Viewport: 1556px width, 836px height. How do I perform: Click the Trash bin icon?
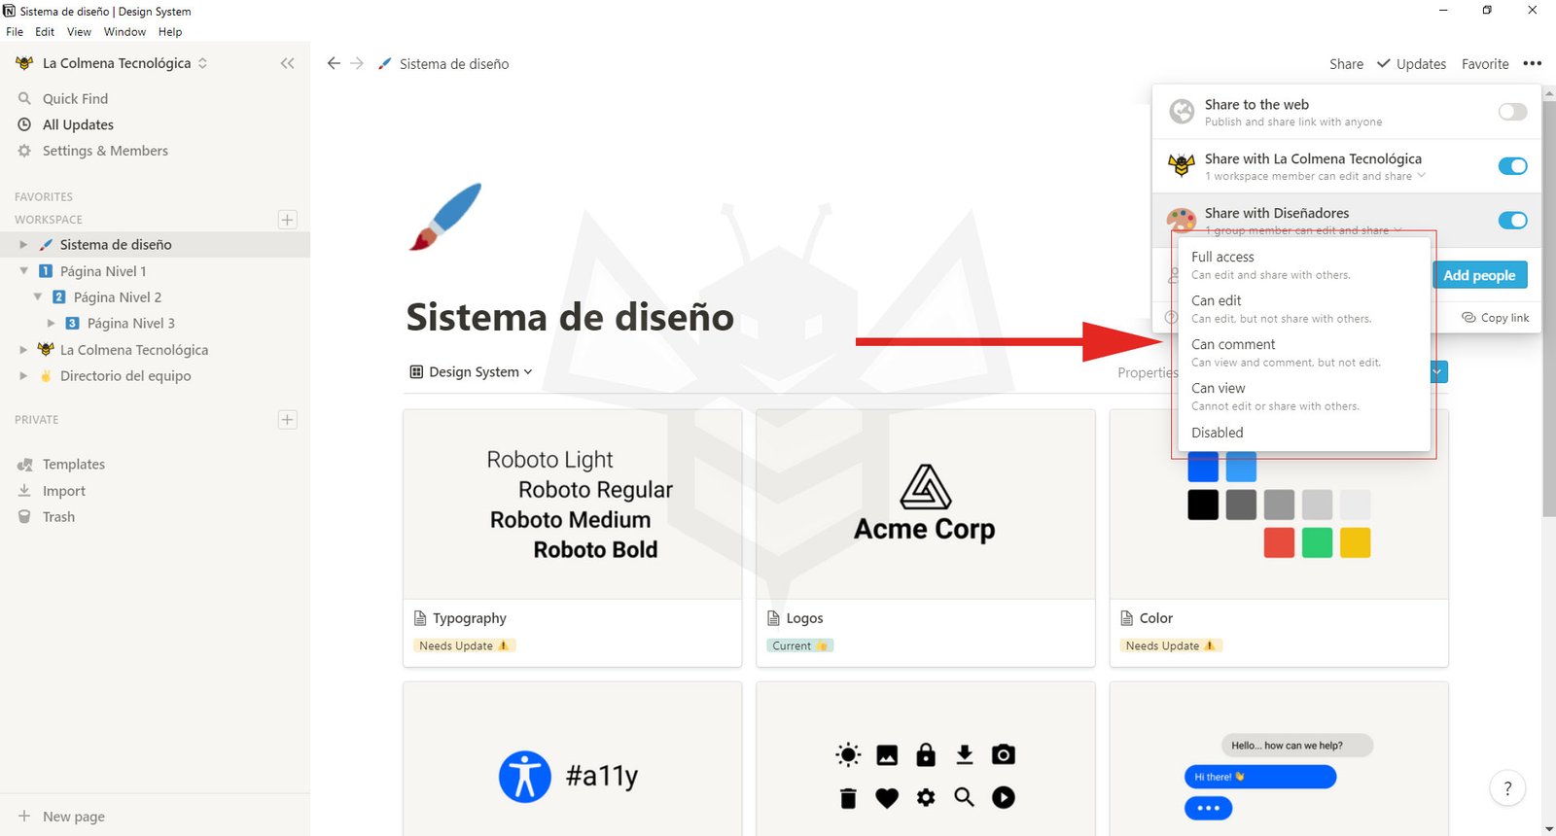[25, 517]
